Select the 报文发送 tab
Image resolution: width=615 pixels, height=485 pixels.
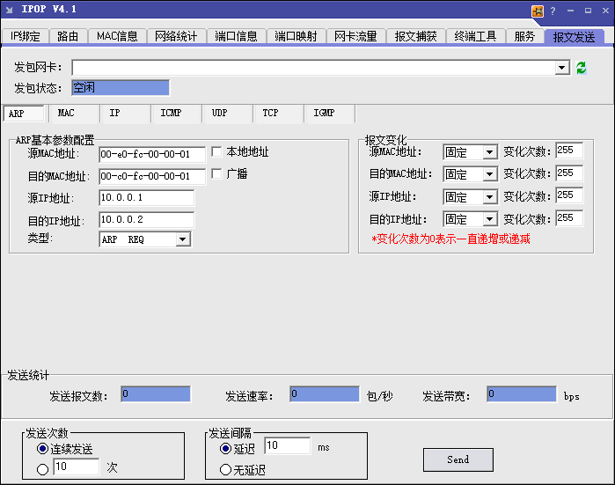[575, 37]
